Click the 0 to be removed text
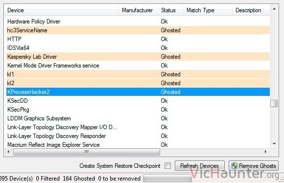This screenshot has height=183, width=284. click(119, 179)
